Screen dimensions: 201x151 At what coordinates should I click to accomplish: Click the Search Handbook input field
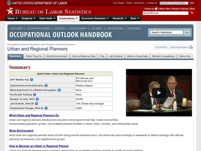[x=167, y=32]
